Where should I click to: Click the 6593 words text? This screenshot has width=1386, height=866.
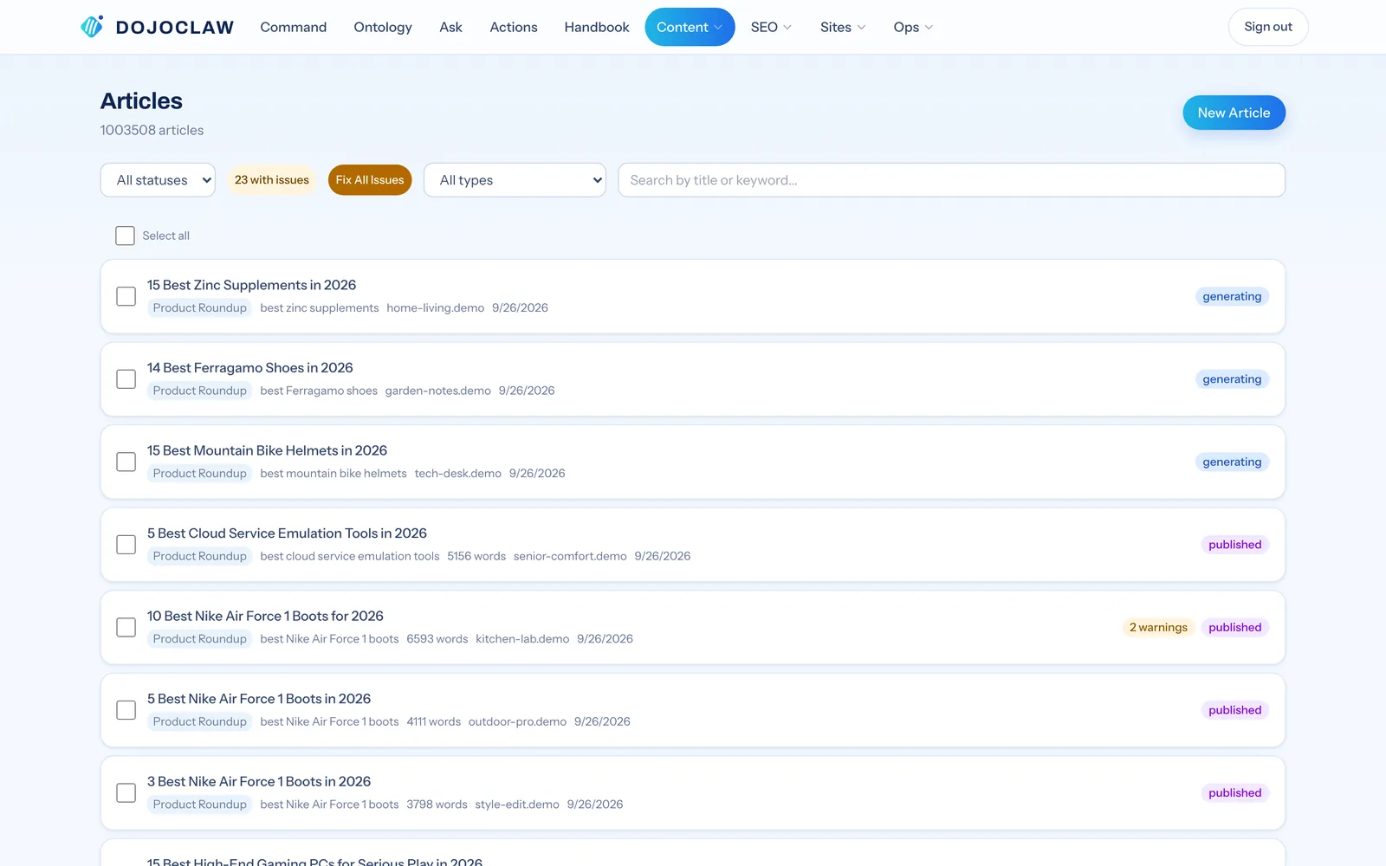[437, 639]
